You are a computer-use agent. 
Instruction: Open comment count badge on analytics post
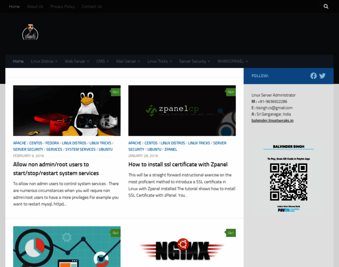pyautogui.click(x=116, y=233)
